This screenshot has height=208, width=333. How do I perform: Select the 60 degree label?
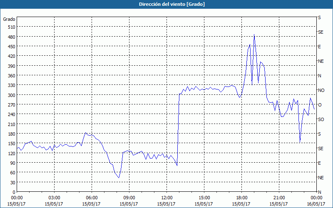13,173
